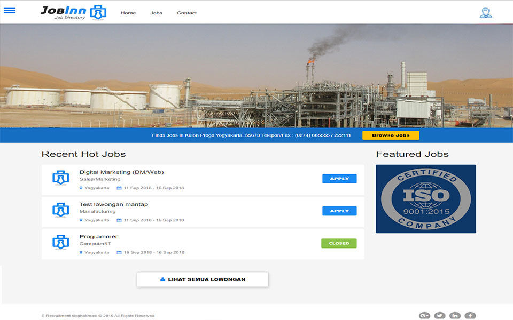Click the ISO 9001:2015 featured image
This screenshot has height=320, width=513.
(x=425, y=198)
